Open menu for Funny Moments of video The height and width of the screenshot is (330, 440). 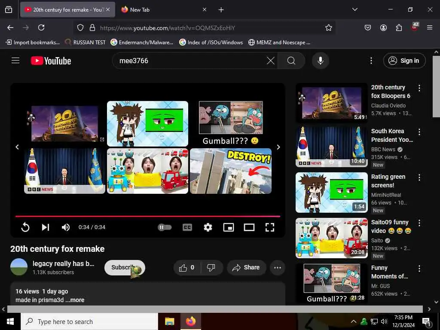(419, 269)
